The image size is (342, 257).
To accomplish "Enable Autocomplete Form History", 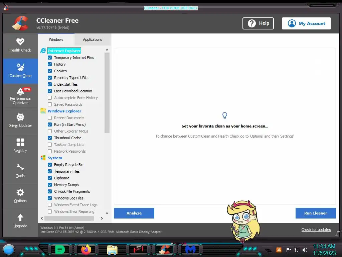I will (50, 98).
